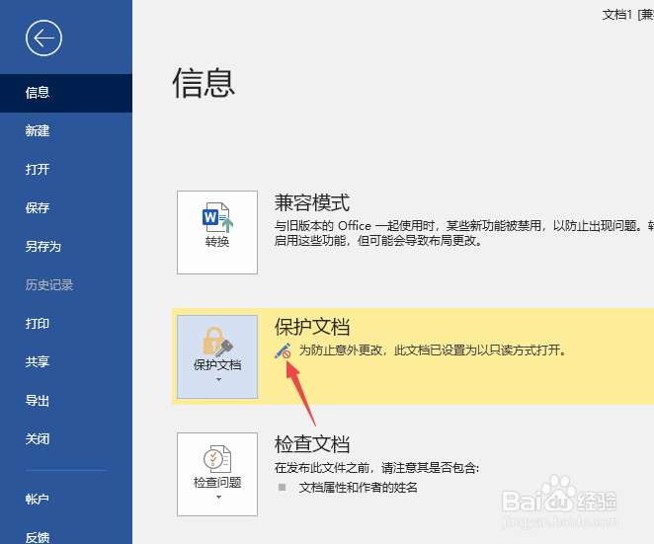Click the read-only notice text 为防止意外更改
This screenshot has width=654, height=544.
point(433,350)
